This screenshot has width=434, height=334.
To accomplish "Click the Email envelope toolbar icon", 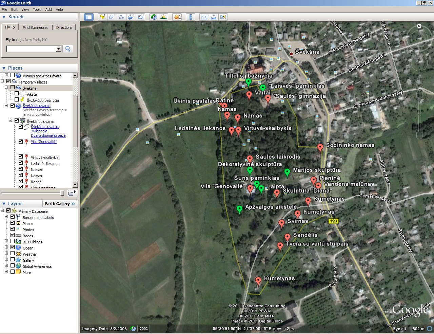I will pyautogui.click(x=204, y=17).
